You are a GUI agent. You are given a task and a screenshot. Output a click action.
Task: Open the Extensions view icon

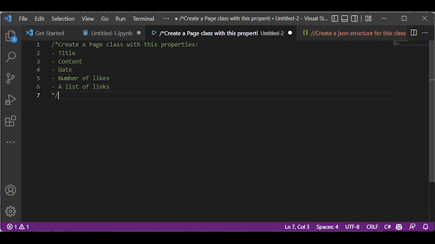(x=11, y=121)
